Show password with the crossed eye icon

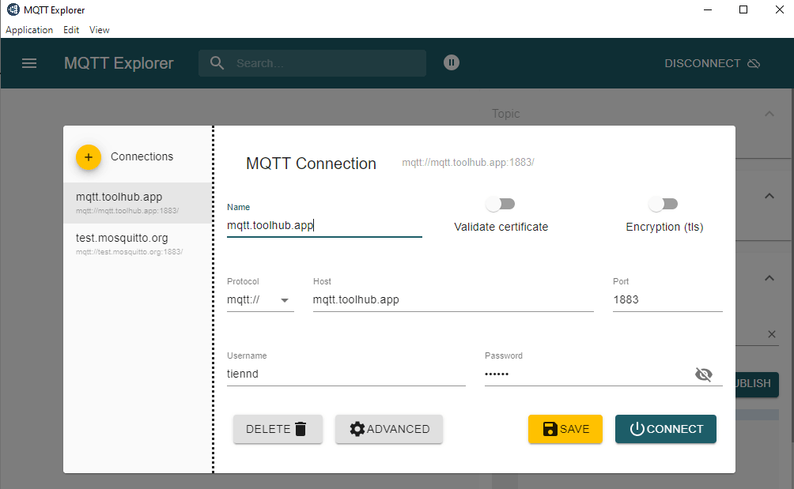click(x=704, y=374)
